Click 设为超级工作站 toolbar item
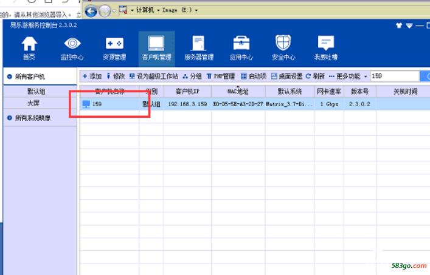 tap(154, 76)
